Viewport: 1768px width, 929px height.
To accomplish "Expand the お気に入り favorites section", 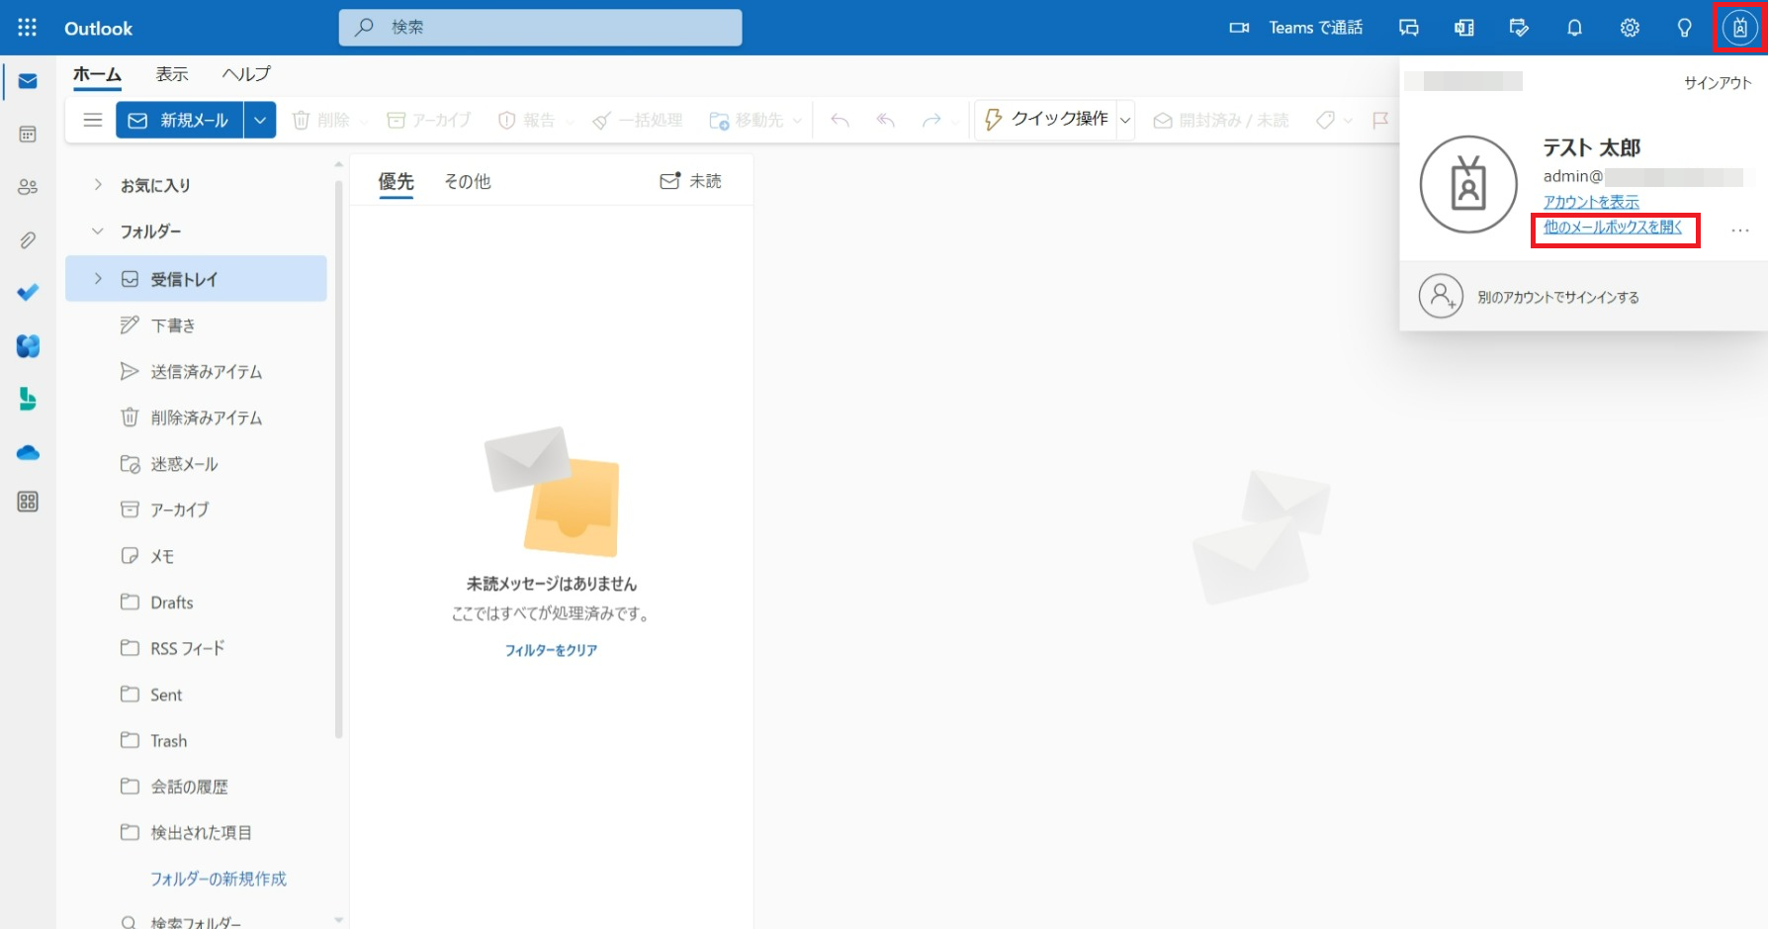I will point(98,185).
